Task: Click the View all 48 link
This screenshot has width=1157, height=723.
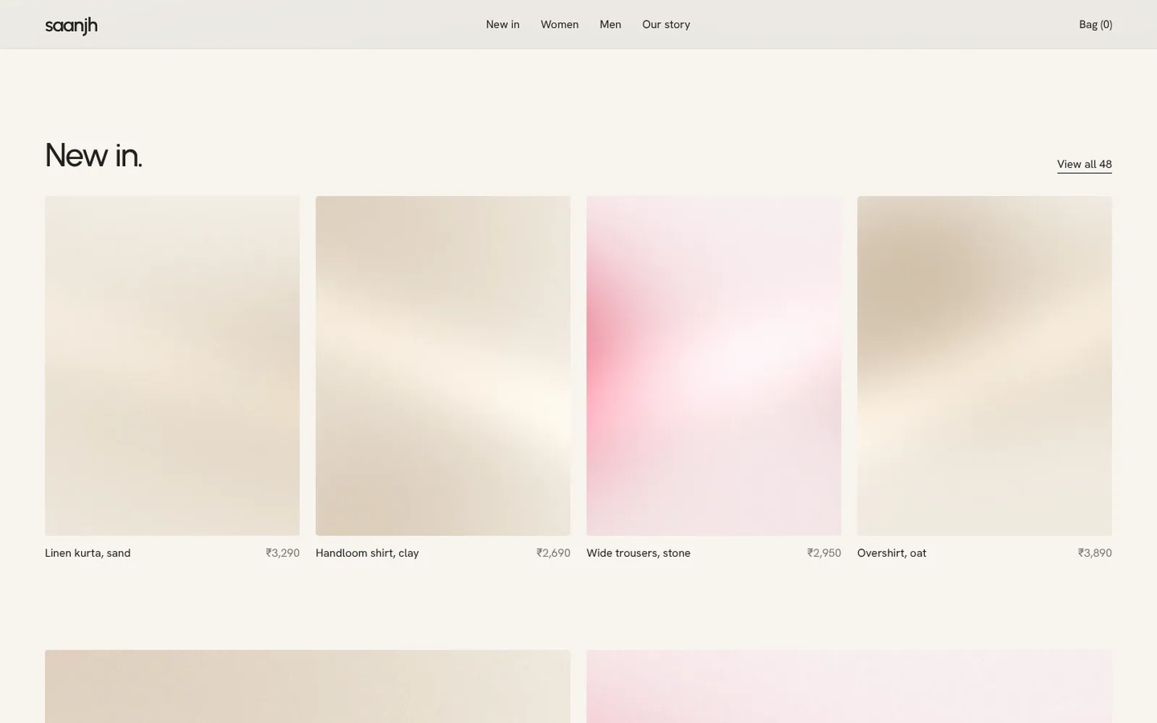Action: pos(1084,164)
